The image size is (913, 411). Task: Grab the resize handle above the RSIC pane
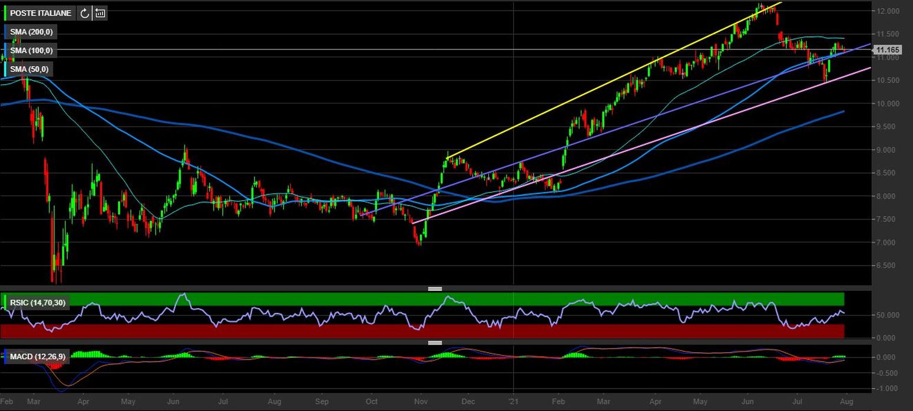(435, 289)
